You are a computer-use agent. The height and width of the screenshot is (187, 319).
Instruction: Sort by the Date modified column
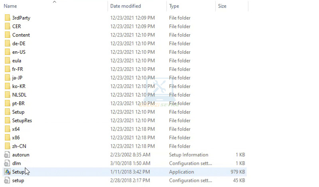coord(125,6)
